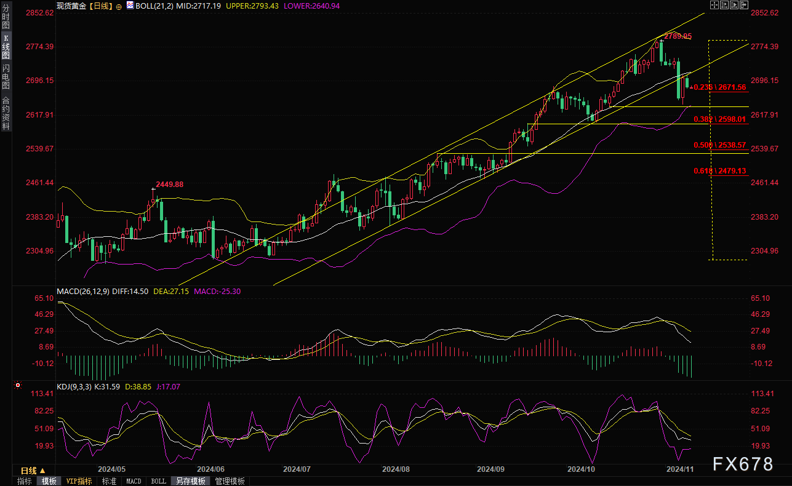
Task: Apply the 标准 template
Action: click(x=109, y=481)
